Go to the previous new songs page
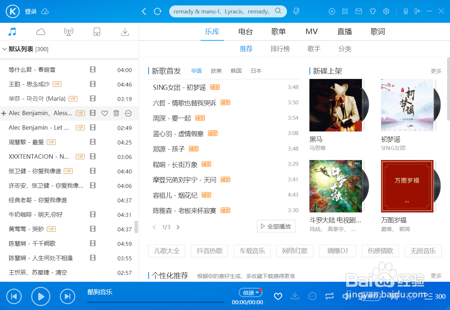 point(154,227)
